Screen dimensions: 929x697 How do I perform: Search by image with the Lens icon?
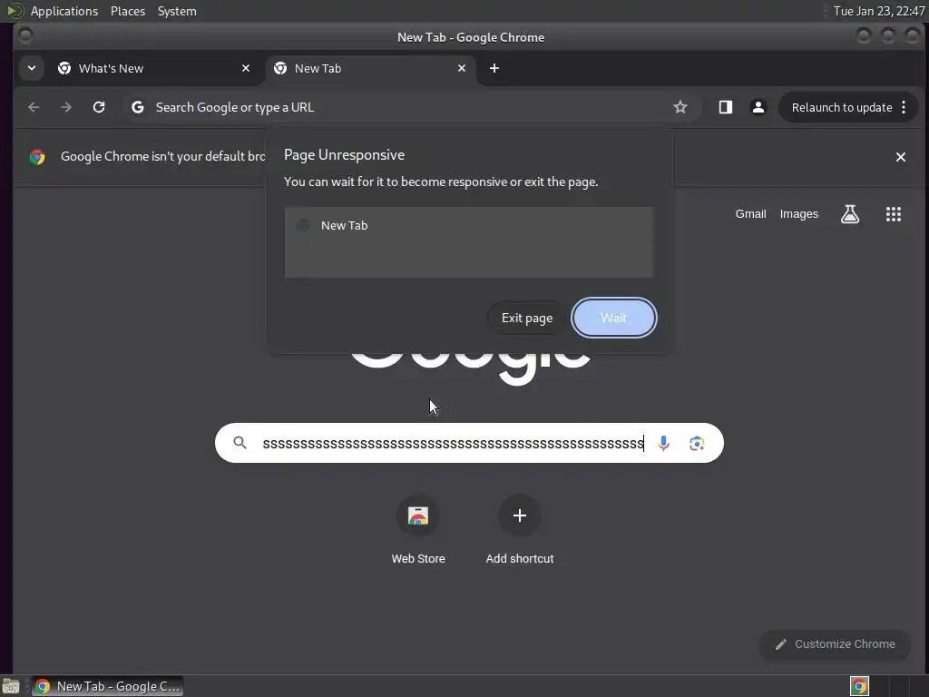(697, 443)
